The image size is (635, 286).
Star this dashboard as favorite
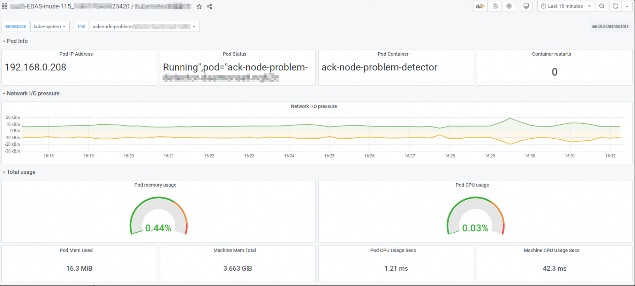coord(199,6)
